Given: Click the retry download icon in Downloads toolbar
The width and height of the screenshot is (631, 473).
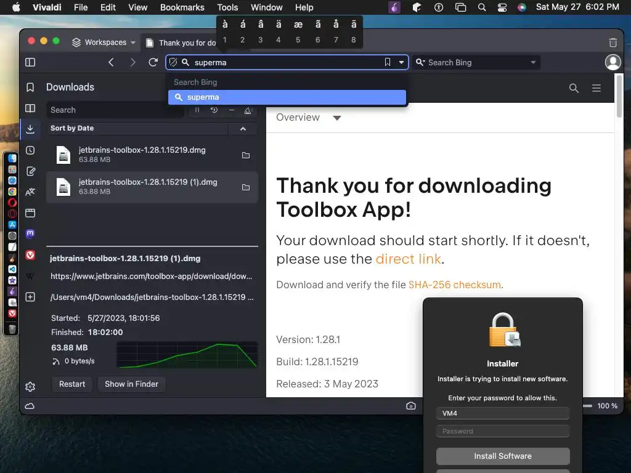Looking at the screenshot, I should point(214,110).
